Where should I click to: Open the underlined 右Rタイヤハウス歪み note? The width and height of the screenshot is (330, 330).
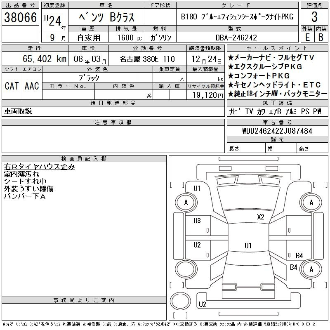point(39,167)
